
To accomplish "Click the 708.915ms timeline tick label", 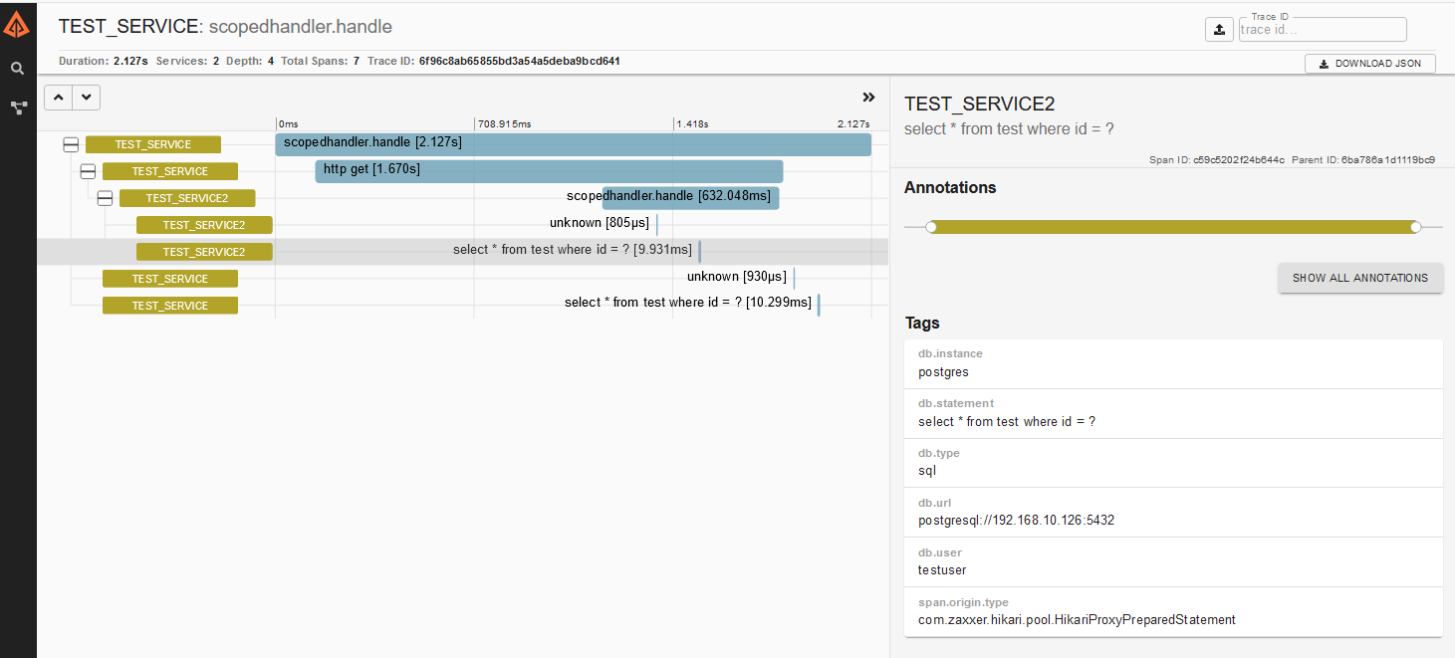I will (x=504, y=124).
